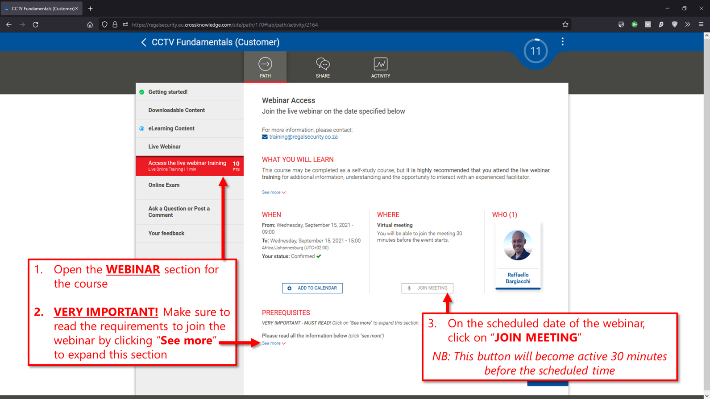Click the scrollbar up arrow
This screenshot has width=710, height=399.
[x=706, y=36]
